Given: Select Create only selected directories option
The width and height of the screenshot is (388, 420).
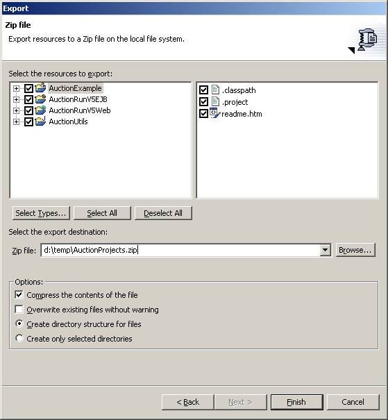Looking at the screenshot, I should click(19, 338).
